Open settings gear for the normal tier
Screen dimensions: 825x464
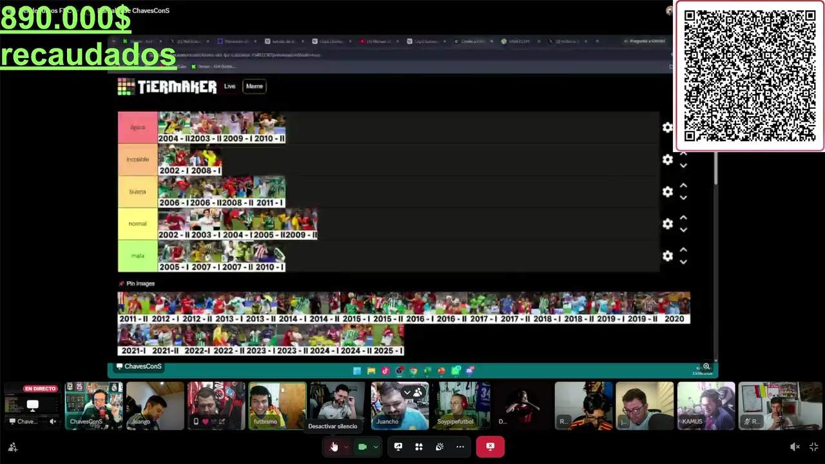tap(668, 224)
